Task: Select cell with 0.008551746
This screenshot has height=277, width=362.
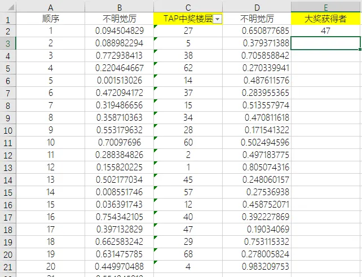Action: (120, 192)
